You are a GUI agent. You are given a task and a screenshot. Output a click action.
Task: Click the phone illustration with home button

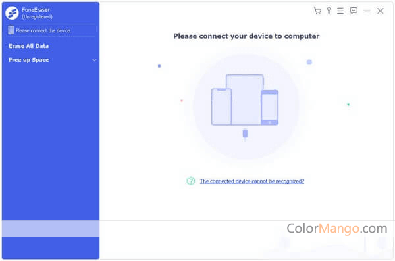(x=269, y=107)
